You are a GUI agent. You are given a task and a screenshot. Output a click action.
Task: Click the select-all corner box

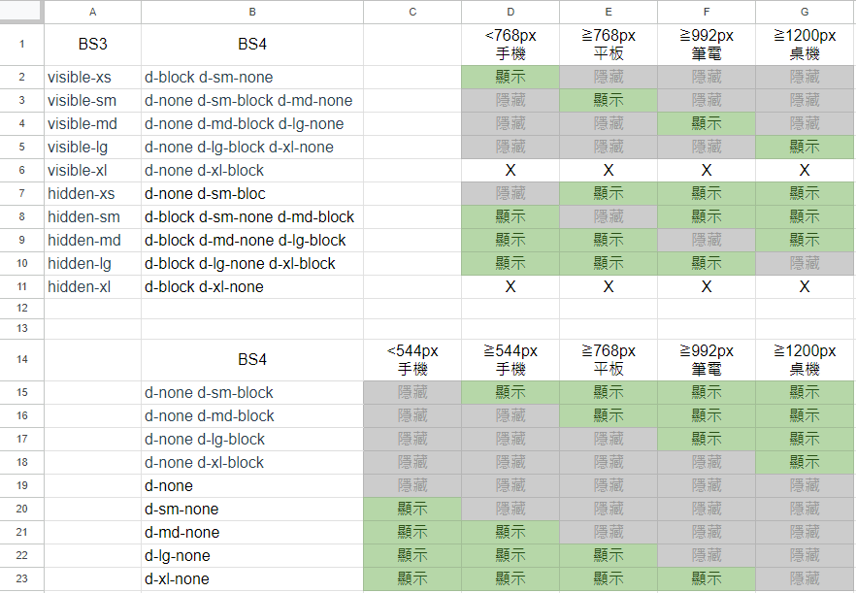[x=21, y=12]
